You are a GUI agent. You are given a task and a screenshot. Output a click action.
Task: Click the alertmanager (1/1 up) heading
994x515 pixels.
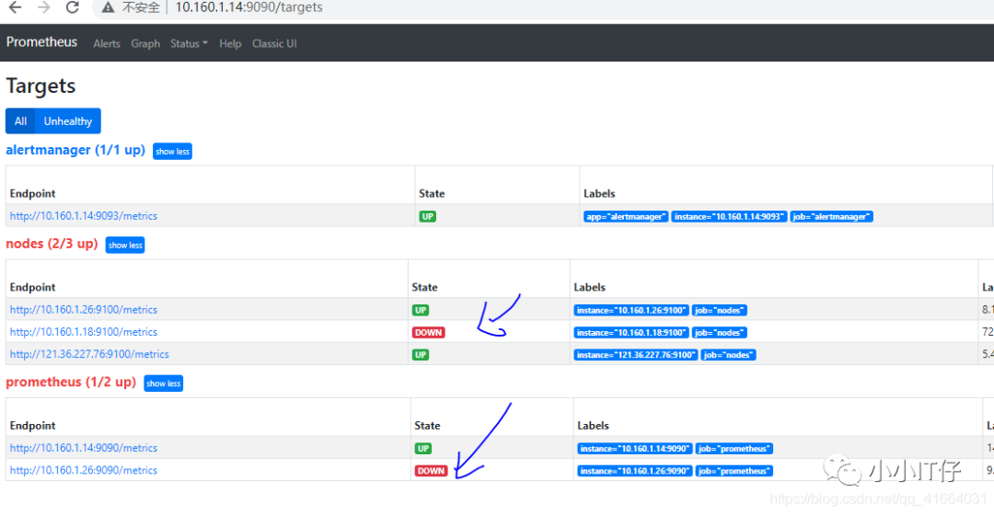pyautogui.click(x=75, y=150)
